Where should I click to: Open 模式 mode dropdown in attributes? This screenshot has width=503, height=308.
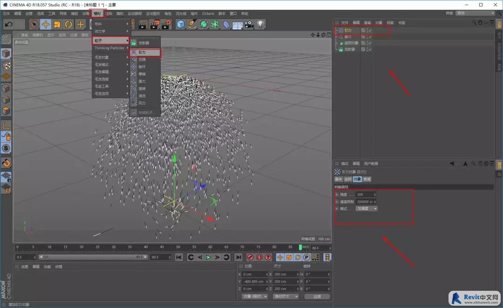[x=367, y=208]
